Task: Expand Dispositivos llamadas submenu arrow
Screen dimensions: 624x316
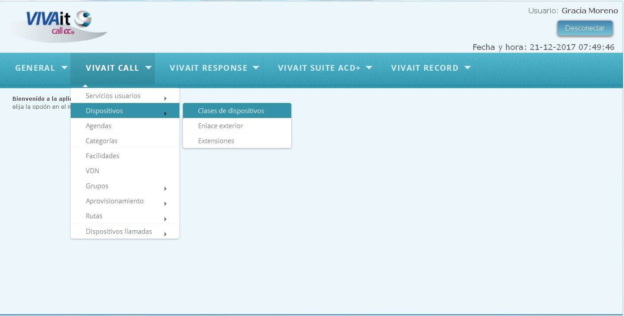Action: (x=165, y=234)
